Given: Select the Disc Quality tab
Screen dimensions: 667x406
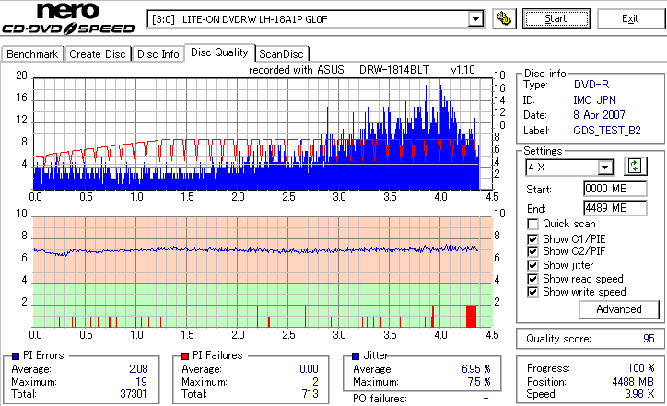Looking at the screenshot, I should (219, 52).
